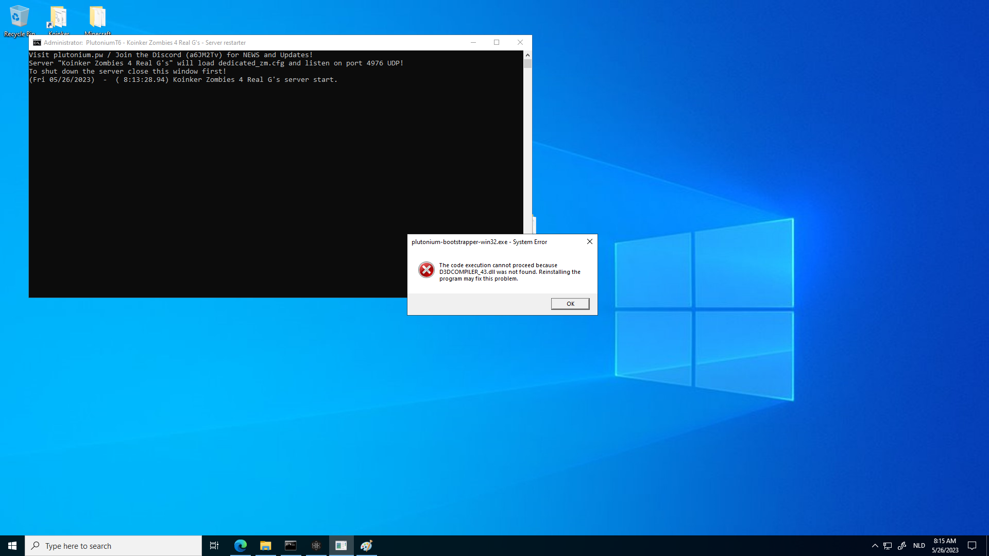
Task: Maximize the Server restarter console window
Action: 497,43
